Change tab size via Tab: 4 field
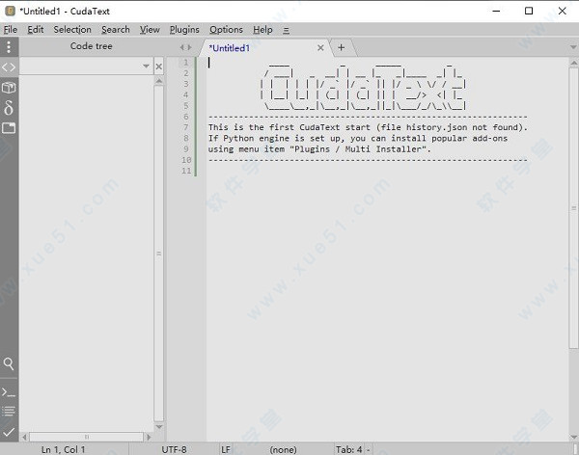The width and height of the screenshot is (579, 455). pos(349,449)
